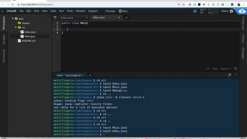Click the red Opera-style extension icon
Image resolution: width=247 pixels, height=139 pixels.
point(189,4)
